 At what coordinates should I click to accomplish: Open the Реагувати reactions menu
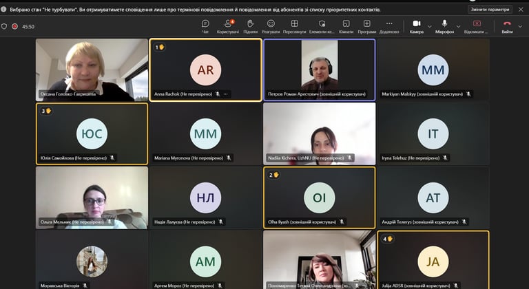(x=271, y=27)
